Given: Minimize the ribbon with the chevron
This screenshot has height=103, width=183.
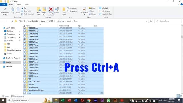Looking at the screenshot, I should [179, 5].
